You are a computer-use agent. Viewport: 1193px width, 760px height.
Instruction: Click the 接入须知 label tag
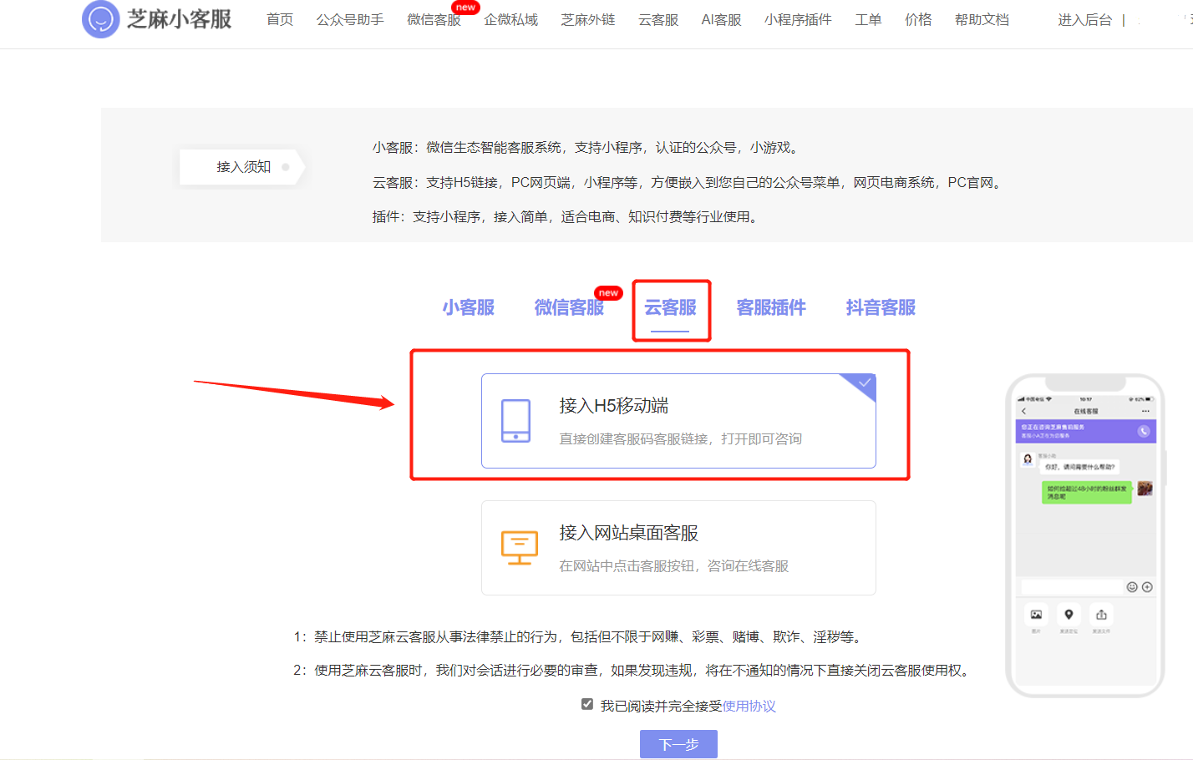click(243, 167)
